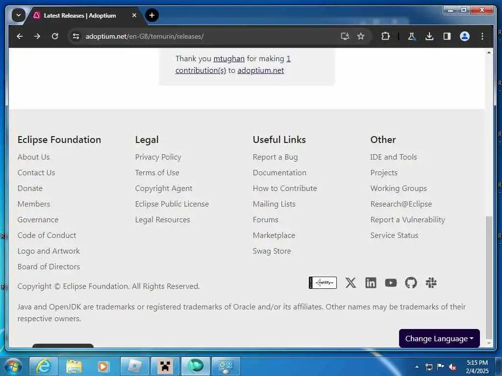Open How to Contribute link

[285, 188]
